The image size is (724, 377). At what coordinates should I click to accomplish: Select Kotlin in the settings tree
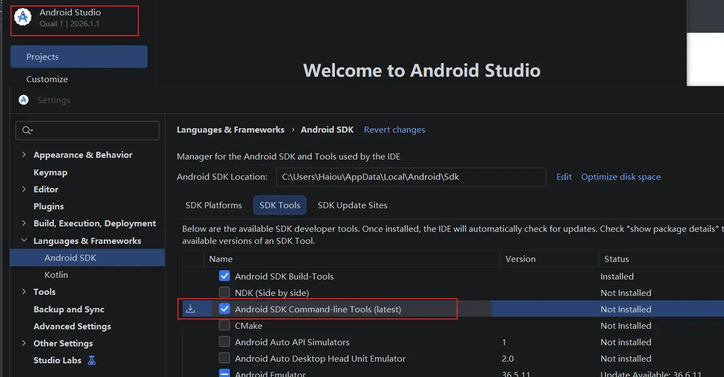click(57, 275)
